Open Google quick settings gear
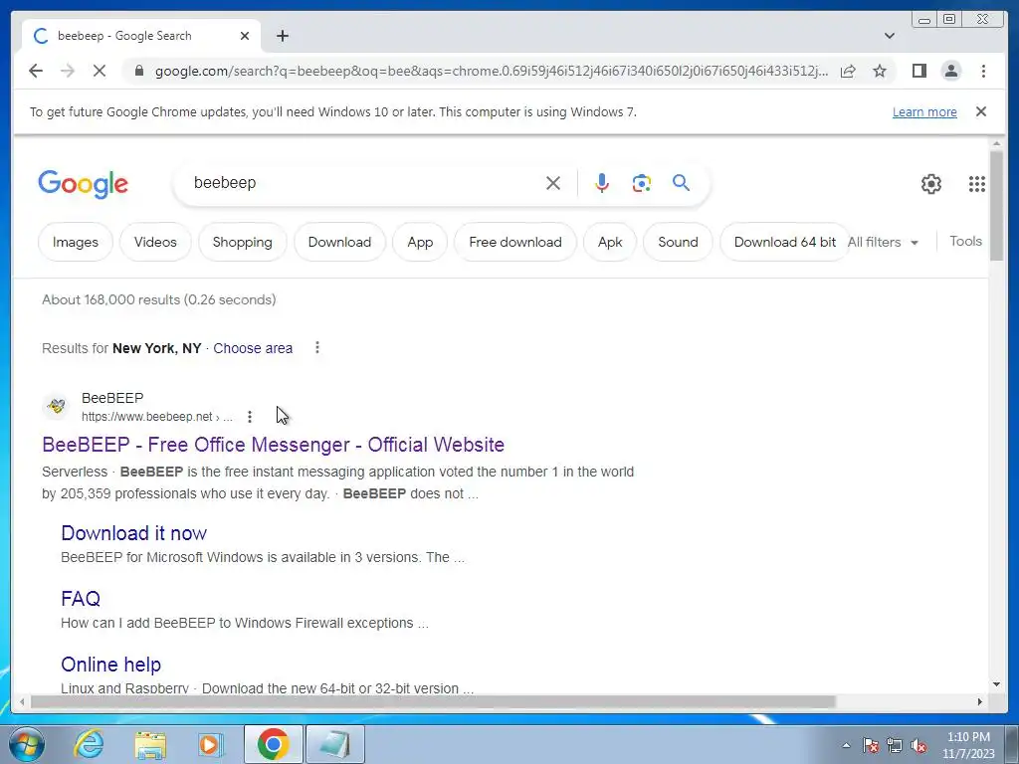Screen dimensions: 1019x764 coord(930,184)
